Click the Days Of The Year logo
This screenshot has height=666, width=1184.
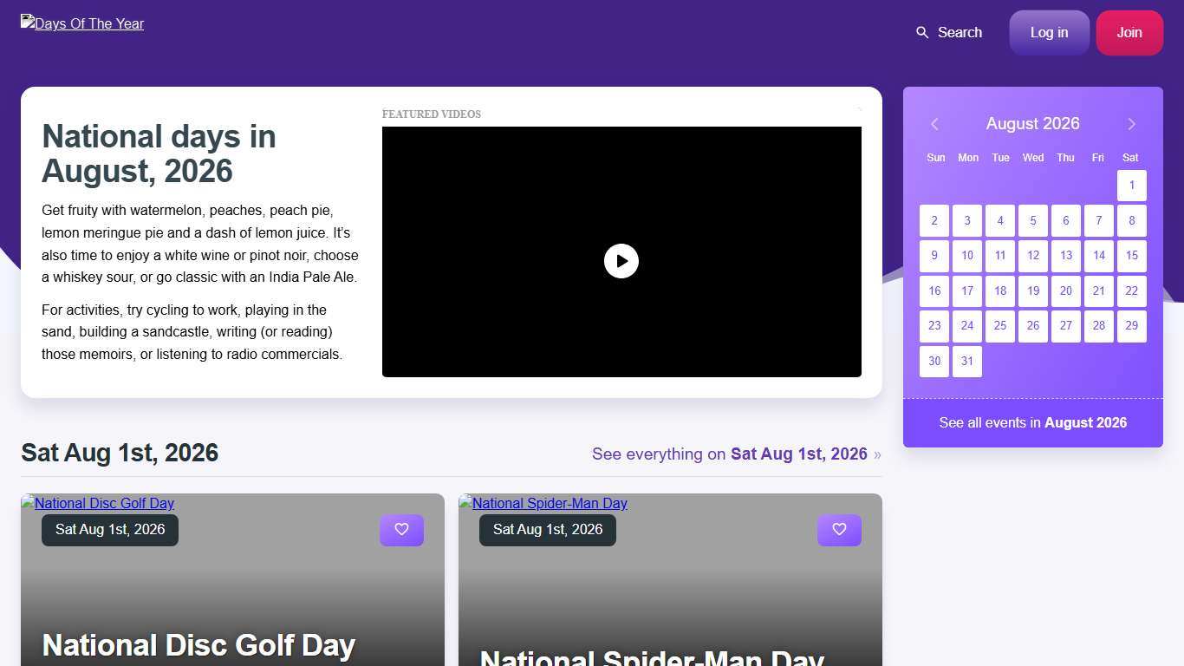pos(81,23)
